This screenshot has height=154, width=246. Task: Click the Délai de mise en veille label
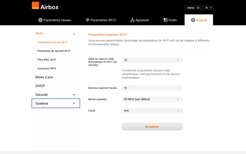(x=103, y=62)
